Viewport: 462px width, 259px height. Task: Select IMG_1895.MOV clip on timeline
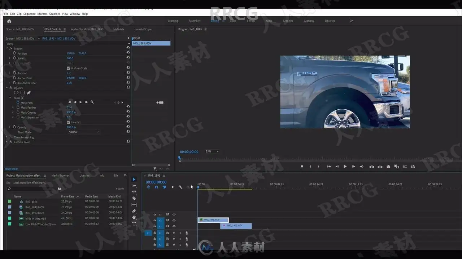click(213, 220)
